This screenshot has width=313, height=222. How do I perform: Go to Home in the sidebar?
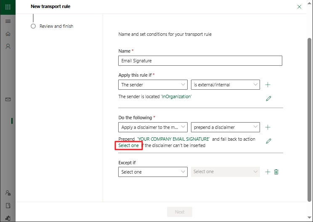[8, 34]
